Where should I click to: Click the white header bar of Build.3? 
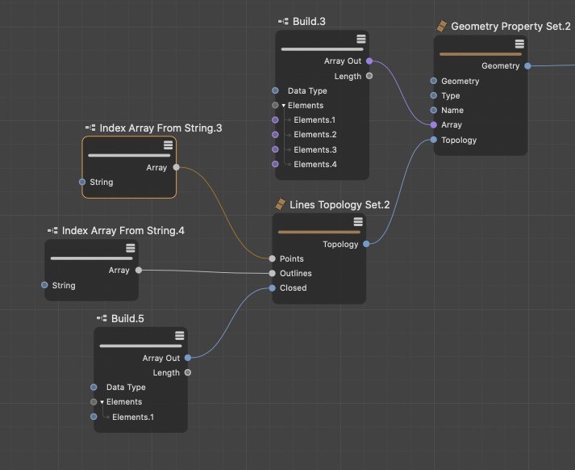coord(322,49)
